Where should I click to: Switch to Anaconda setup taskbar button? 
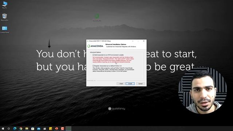(68, 128)
